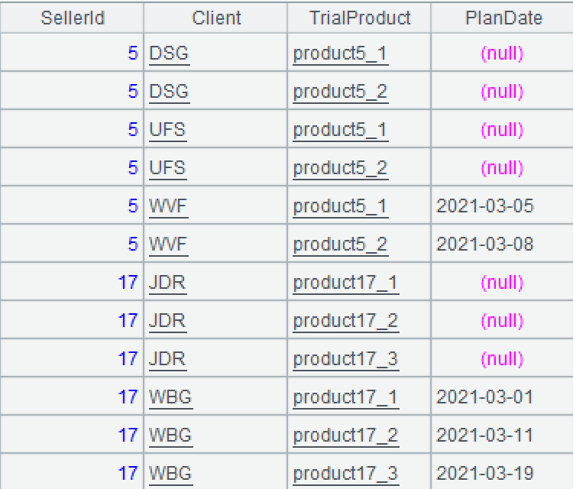Click the SellerId column header
Viewport: 573px width, 489px height.
tap(72, 18)
